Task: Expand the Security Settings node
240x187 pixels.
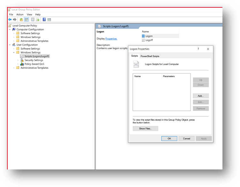Action: tap(18, 60)
